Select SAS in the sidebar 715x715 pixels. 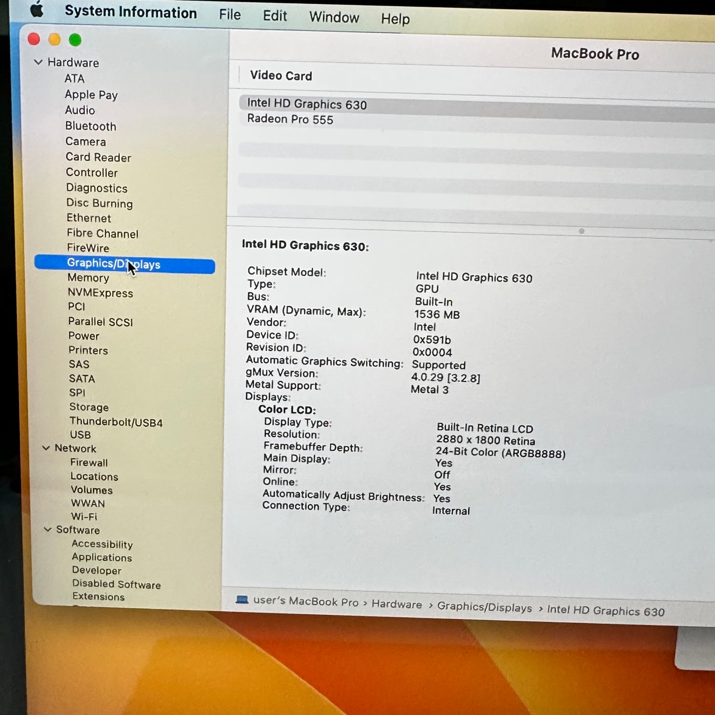[x=79, y=364]
